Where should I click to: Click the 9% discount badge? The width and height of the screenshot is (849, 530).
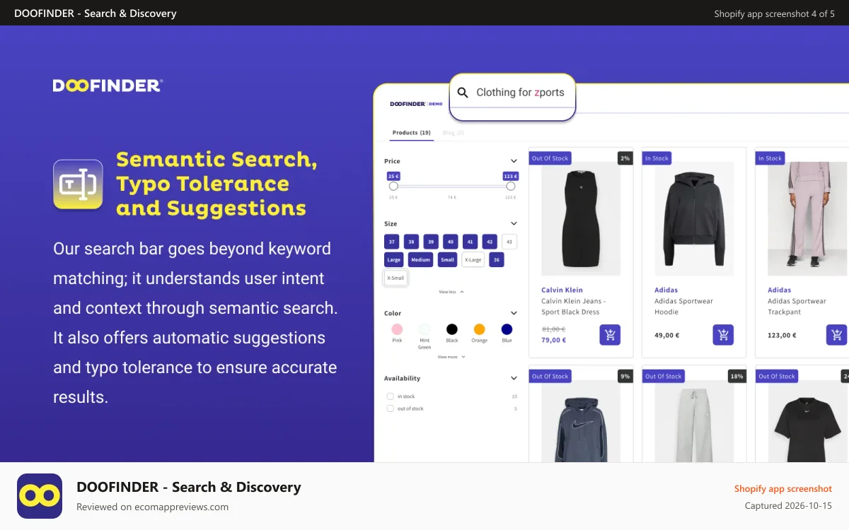pyautogui.click(x=625, y=376)
